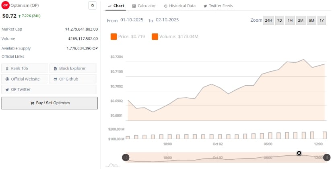Open the Block Explorer link
332x169 pixels.
pos(73,68)
